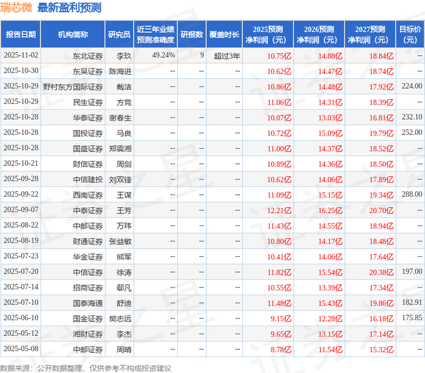Select the date cell 2025-11-02
Viewport: 425px width, 373px height.
[21, 55]
